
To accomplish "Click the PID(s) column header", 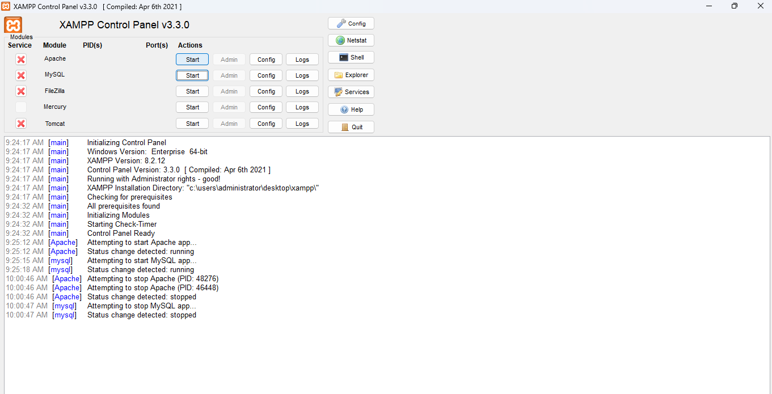I will coord(92,45).
